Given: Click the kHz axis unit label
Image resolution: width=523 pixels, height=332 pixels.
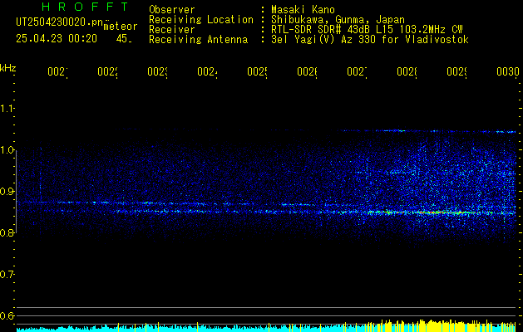Looking at the screenshot, I should pyautogui.click(x=8, y=68).
